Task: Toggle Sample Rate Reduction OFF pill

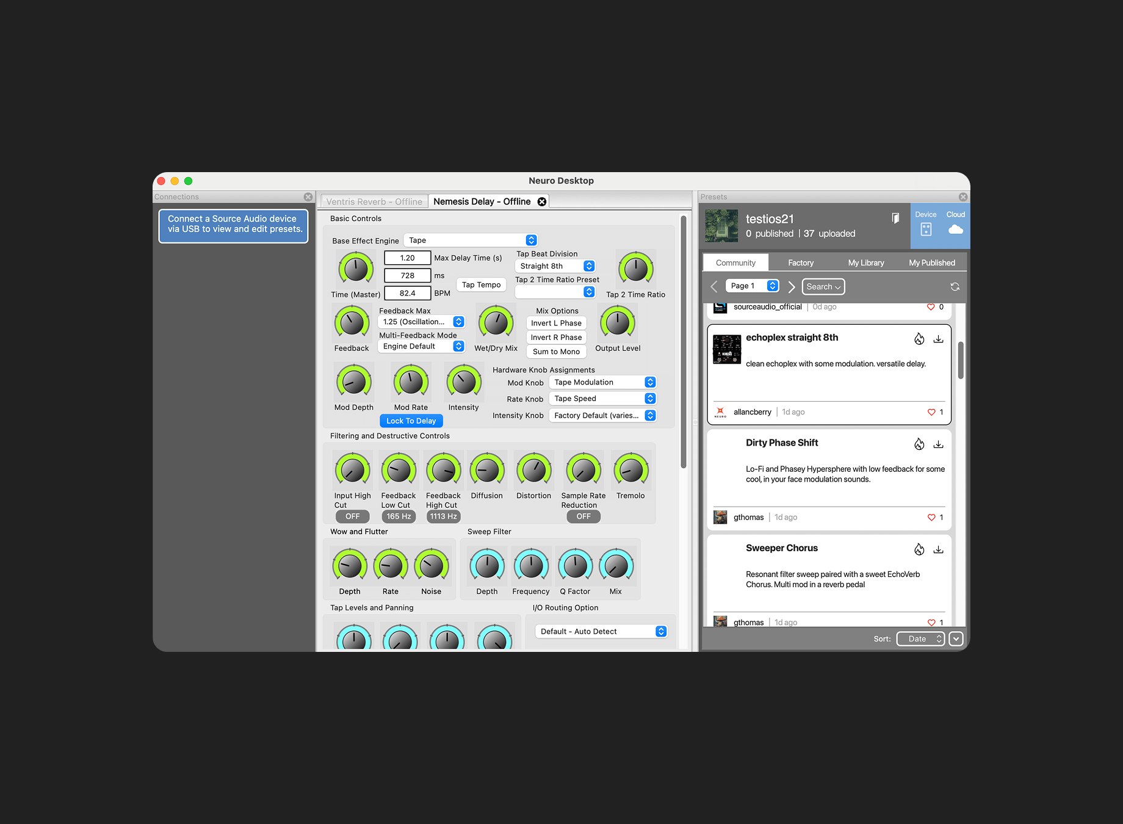Action: coord(583,516)
